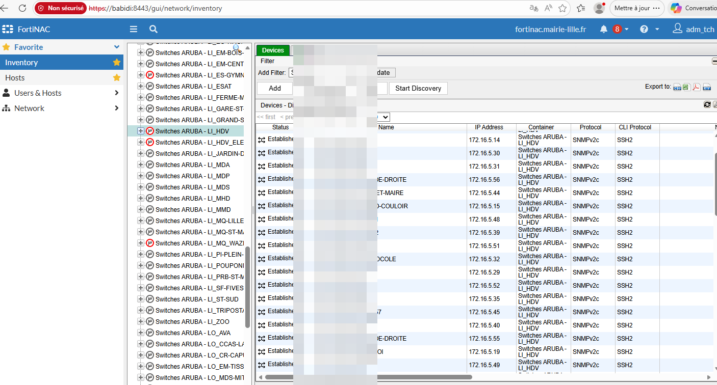The height and width of the screenshot is (385, 717).
Task: Click the browser back arrow
Action: click(5, 8)
